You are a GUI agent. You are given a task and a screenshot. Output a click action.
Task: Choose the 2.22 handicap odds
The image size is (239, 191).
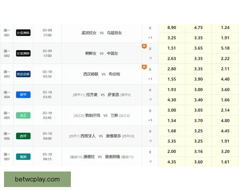tap(225, 58)
